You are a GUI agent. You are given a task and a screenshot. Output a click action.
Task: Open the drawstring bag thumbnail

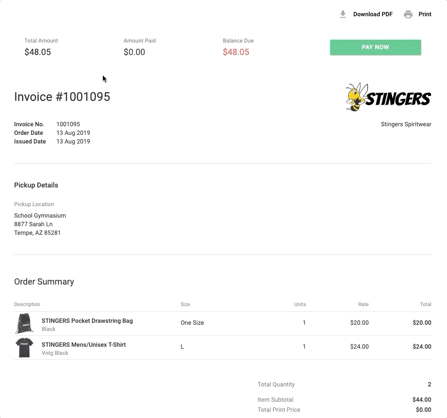[x=24, y=324]
